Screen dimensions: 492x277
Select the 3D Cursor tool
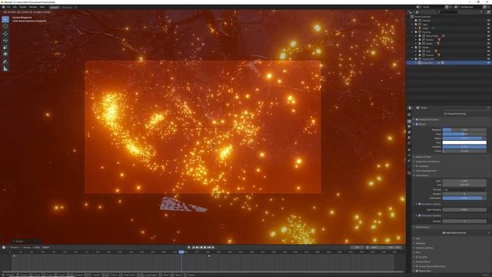point(5,27)
